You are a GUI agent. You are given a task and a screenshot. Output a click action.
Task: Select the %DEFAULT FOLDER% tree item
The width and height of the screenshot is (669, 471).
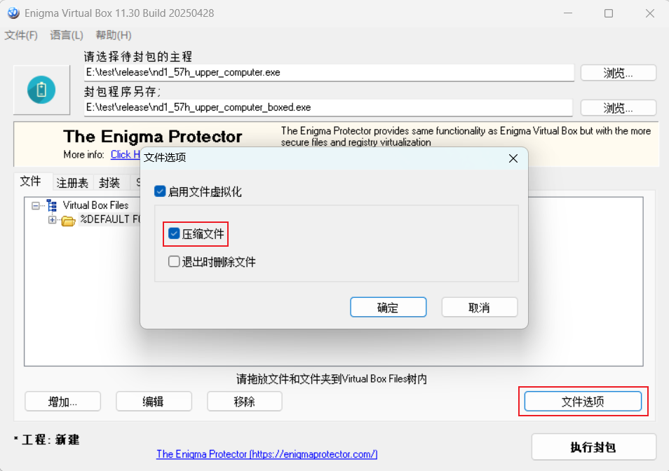pyautogui.click(x=110, y=219)
